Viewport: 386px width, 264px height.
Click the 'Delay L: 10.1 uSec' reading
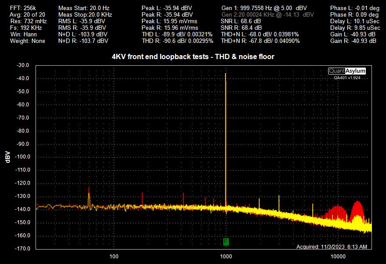[355, 21]
